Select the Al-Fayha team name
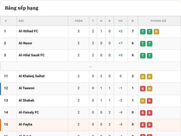The width and height of the screenshot is (181, 136). tap(25, 124)
